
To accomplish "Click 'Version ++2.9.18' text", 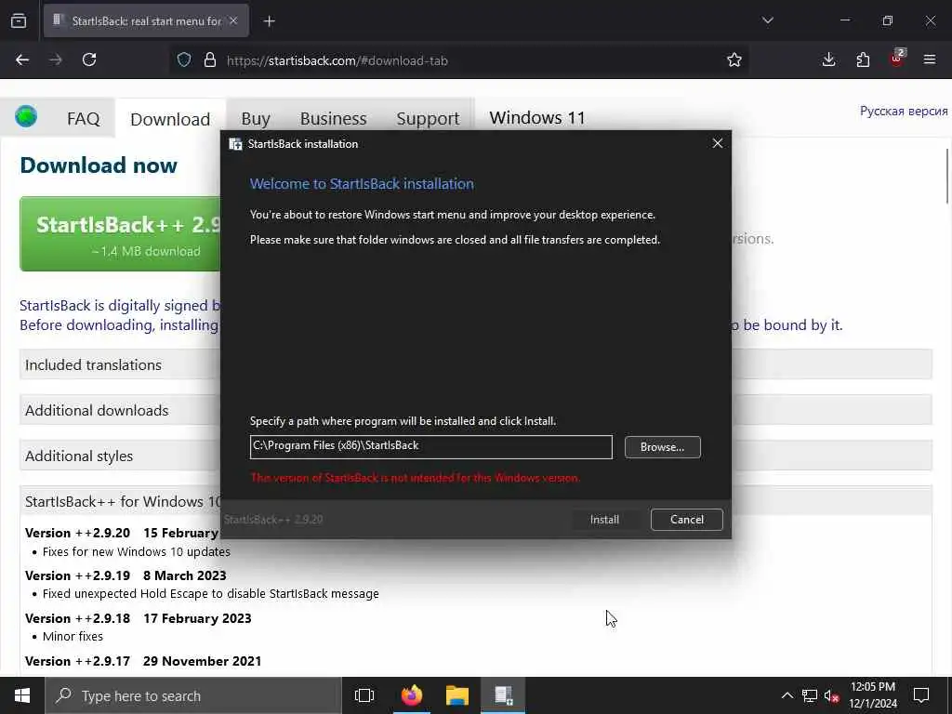I will [78, 618].
